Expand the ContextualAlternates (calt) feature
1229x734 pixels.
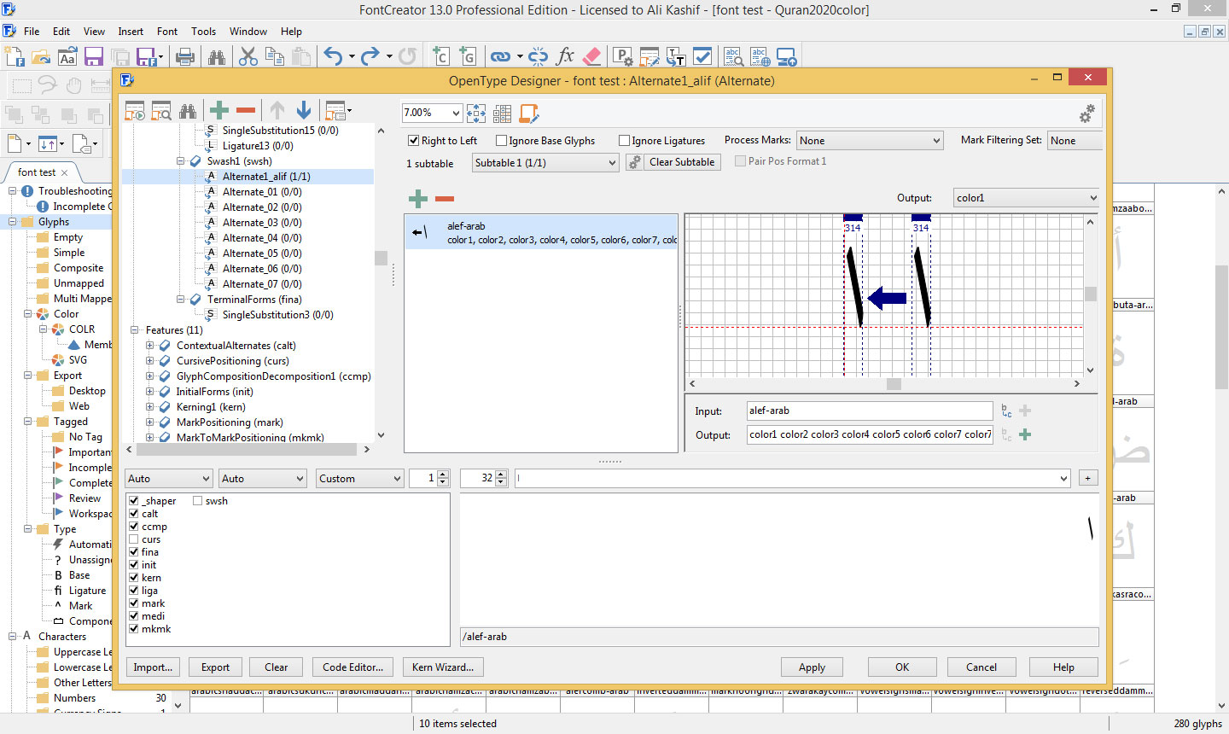click(x=150, y=346)
